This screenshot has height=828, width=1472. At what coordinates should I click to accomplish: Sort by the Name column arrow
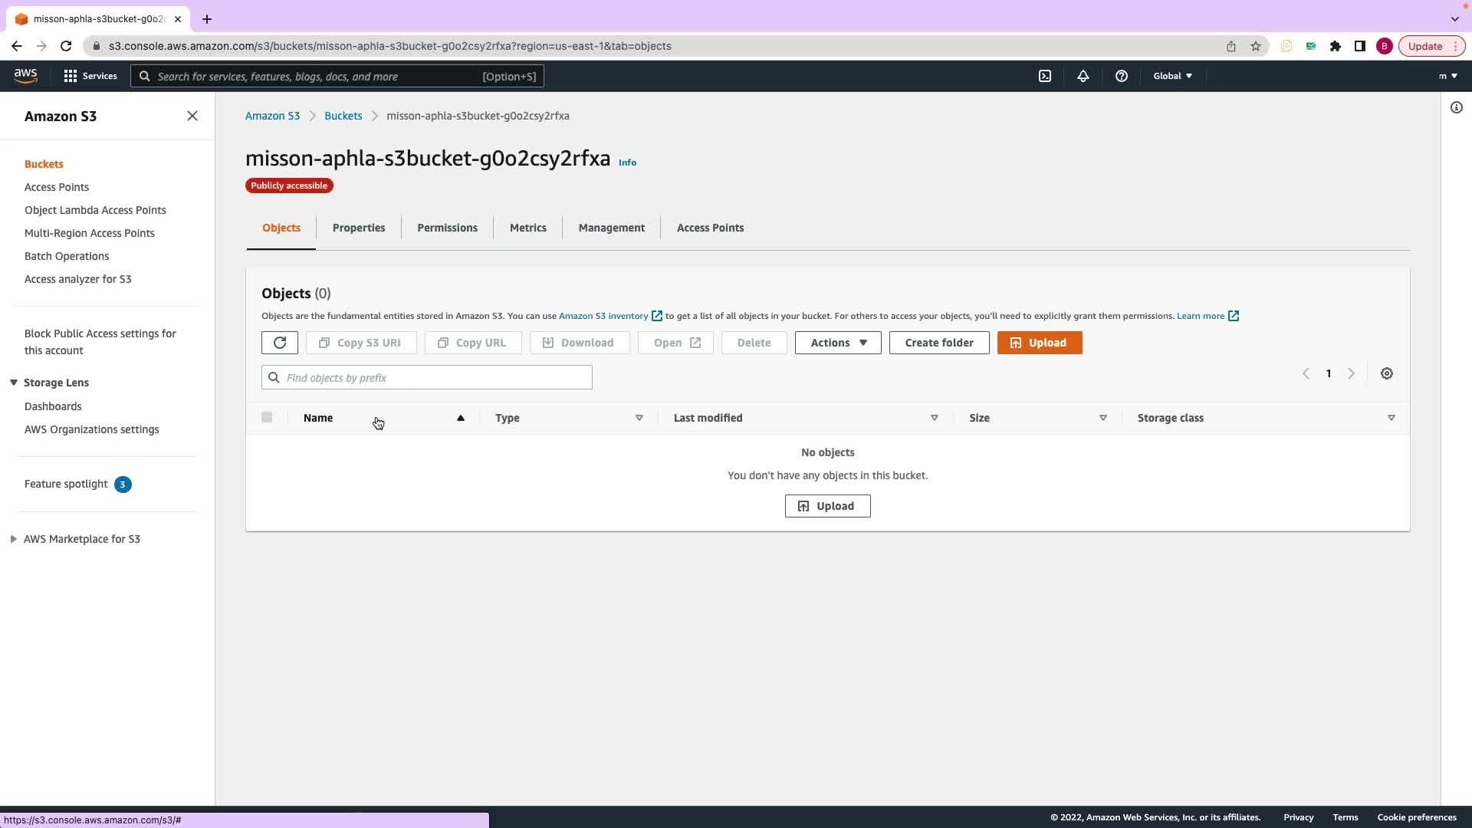click(460, 418)
